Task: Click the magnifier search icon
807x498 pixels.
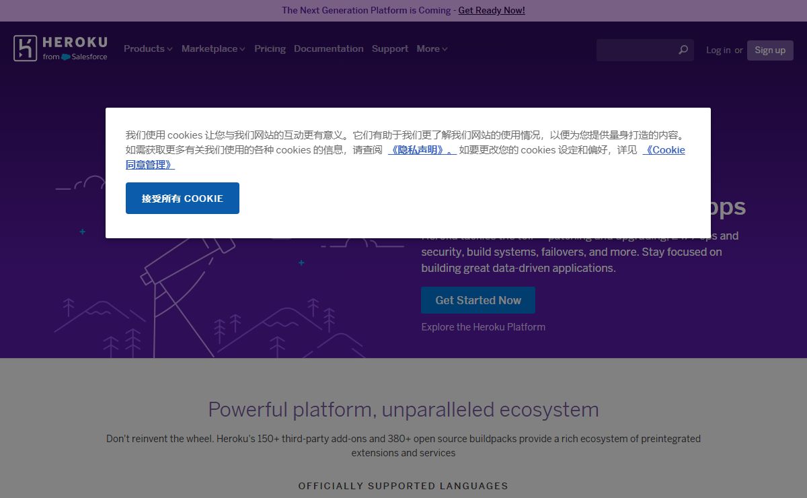Action: pyautogui.click(x=683, y=50)
